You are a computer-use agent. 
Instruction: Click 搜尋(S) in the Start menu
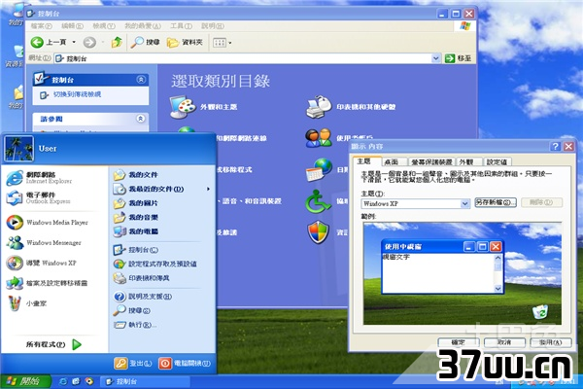tap(131, 310)
